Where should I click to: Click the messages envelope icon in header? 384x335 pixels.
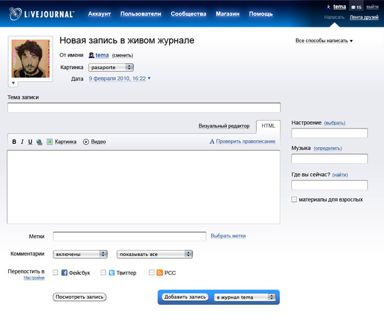click(x=353, y=7)
